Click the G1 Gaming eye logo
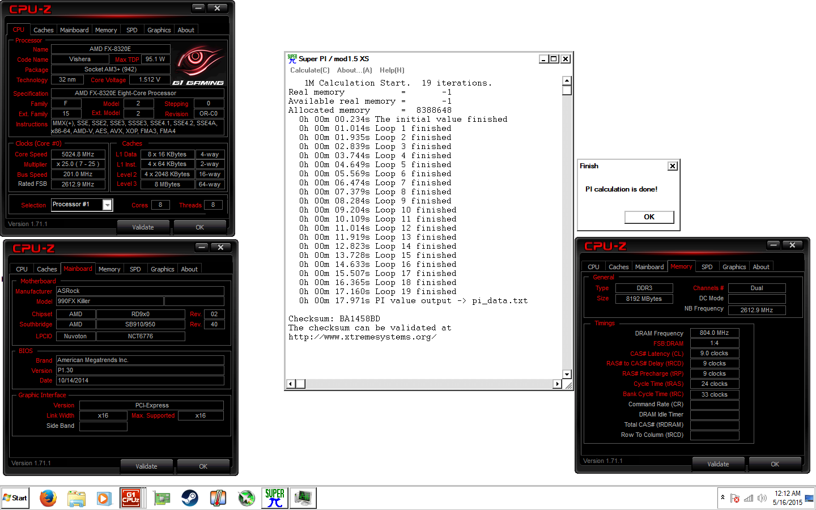Screen dimensions: 816x510 click(198, 64)
